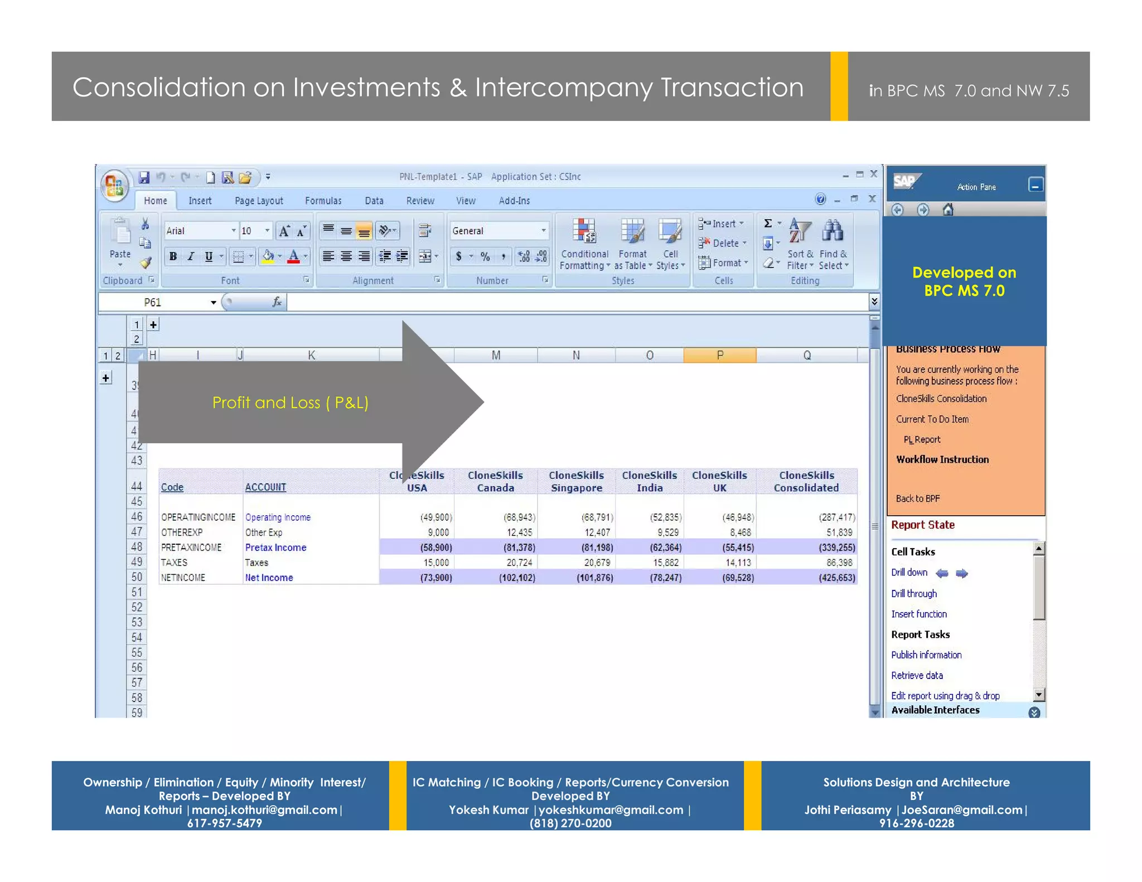Viewport: 1142px width, 882px height.
Task: Toggle Middle Align for cells
Action: point(346,230)
